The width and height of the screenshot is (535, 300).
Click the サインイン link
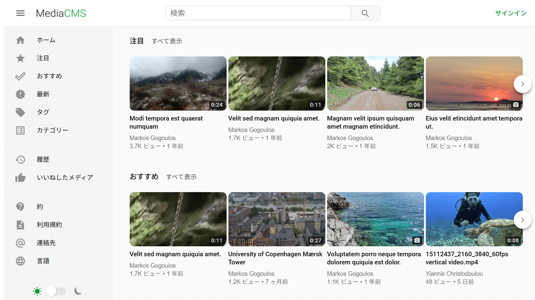510,13
